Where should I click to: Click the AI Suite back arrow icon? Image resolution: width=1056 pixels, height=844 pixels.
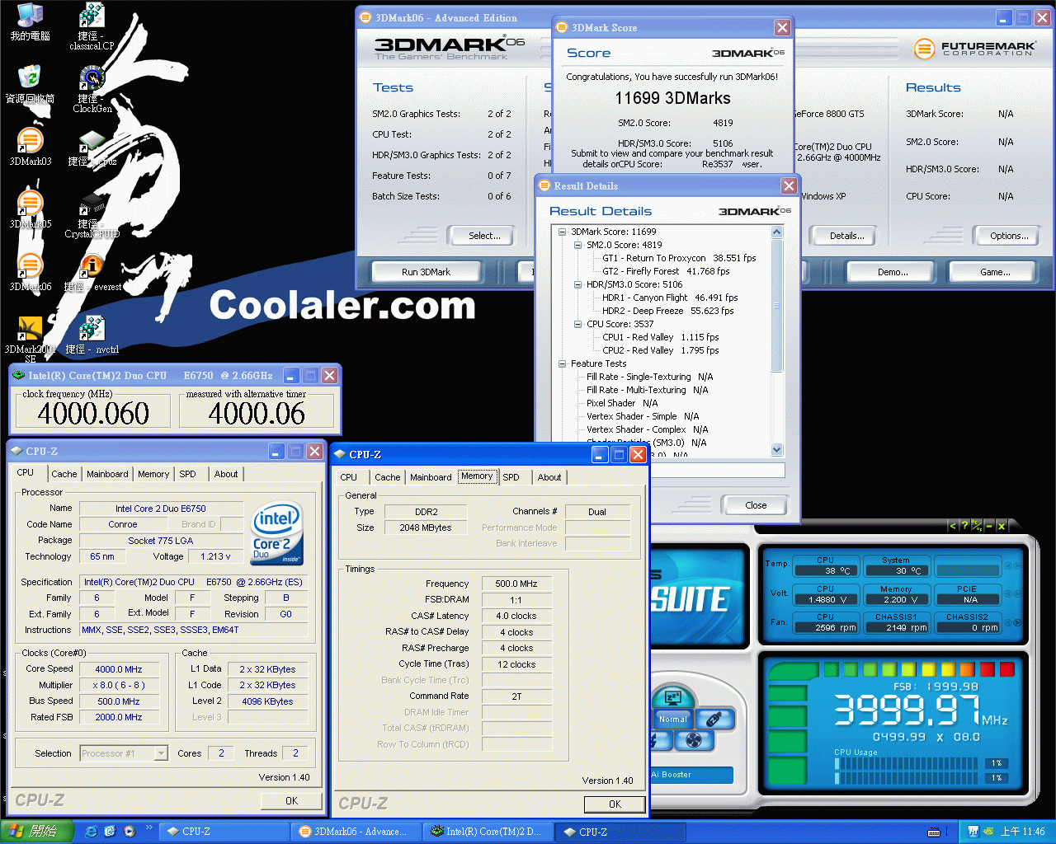click(952, 526)
